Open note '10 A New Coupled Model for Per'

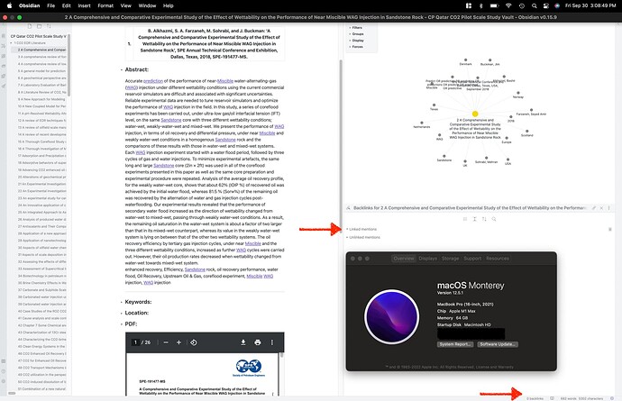pyautogui.click(x=42, y=106)
